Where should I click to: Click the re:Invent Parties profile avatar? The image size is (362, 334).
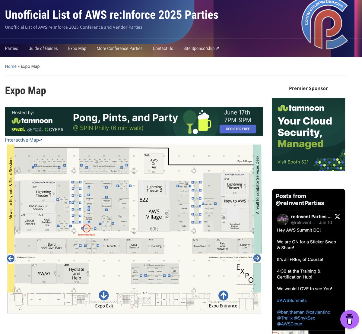point(283,219)
